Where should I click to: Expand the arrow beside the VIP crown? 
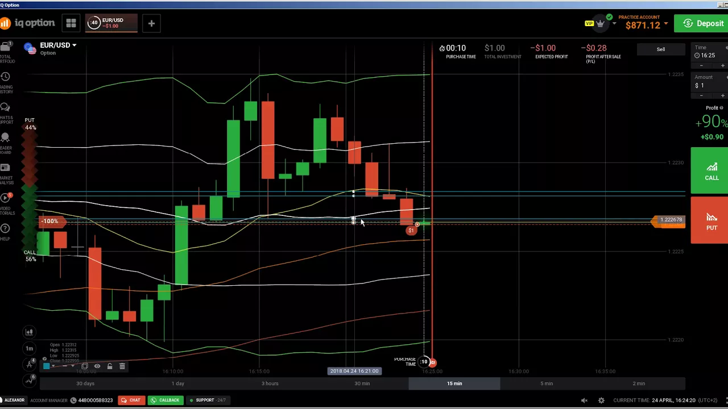pos(614,24)
